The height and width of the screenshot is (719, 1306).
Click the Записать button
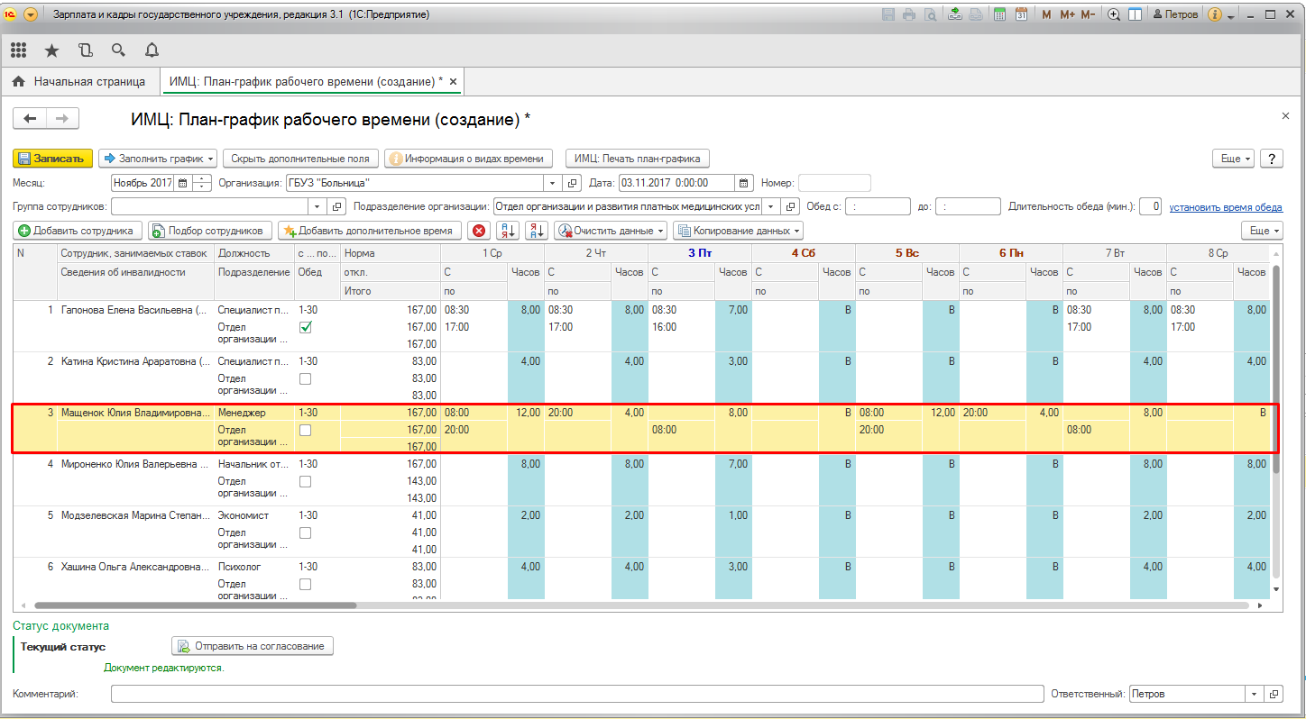52,159
